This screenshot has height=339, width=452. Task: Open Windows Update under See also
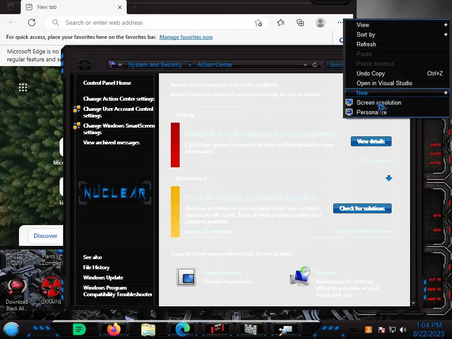pos(103,277)
